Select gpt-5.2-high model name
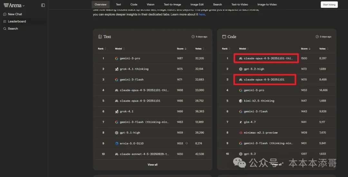The width and height of the screenshot is (348, 177). (x=254, y=69)
